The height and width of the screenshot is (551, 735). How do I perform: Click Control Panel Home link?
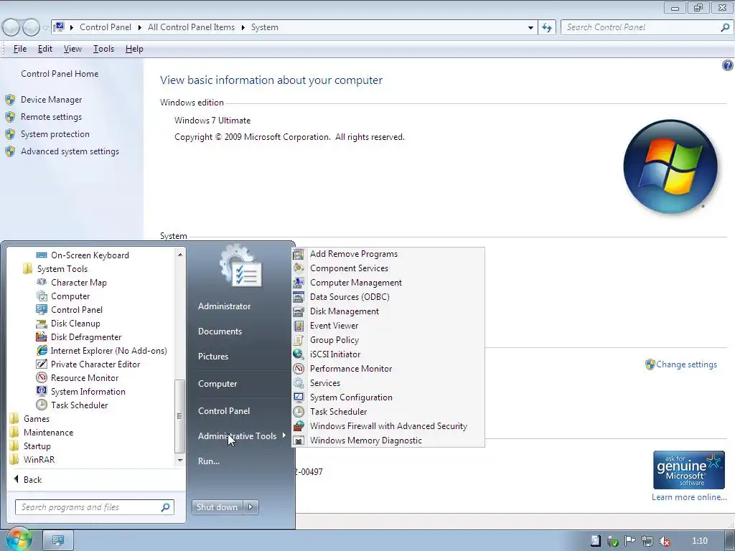point(60,74)
